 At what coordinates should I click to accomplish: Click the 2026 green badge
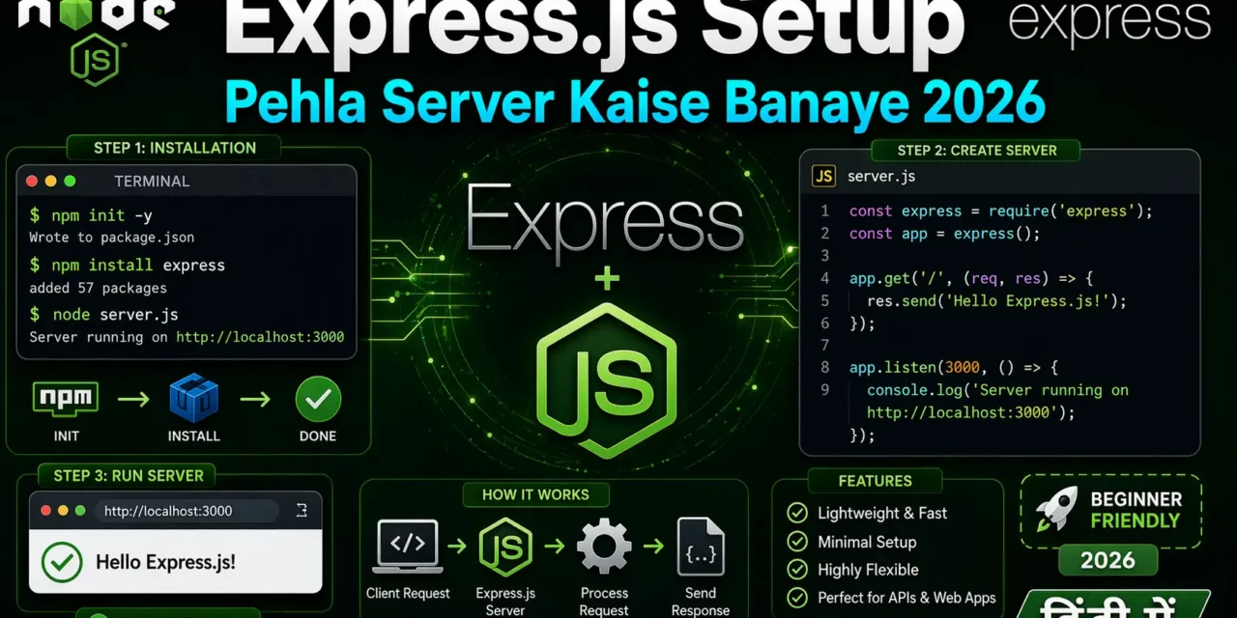point(1108,560)
